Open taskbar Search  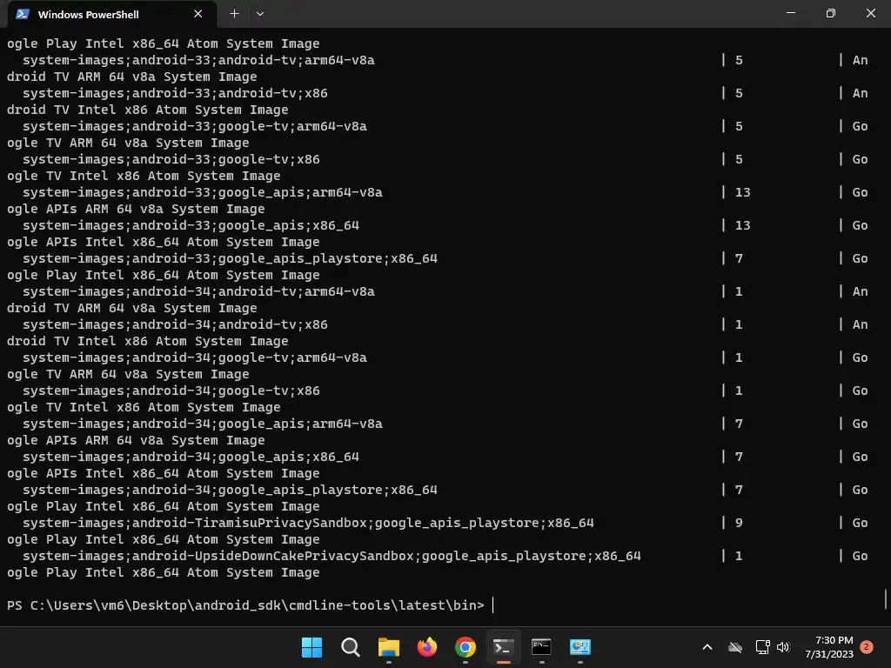coord(350,647)
